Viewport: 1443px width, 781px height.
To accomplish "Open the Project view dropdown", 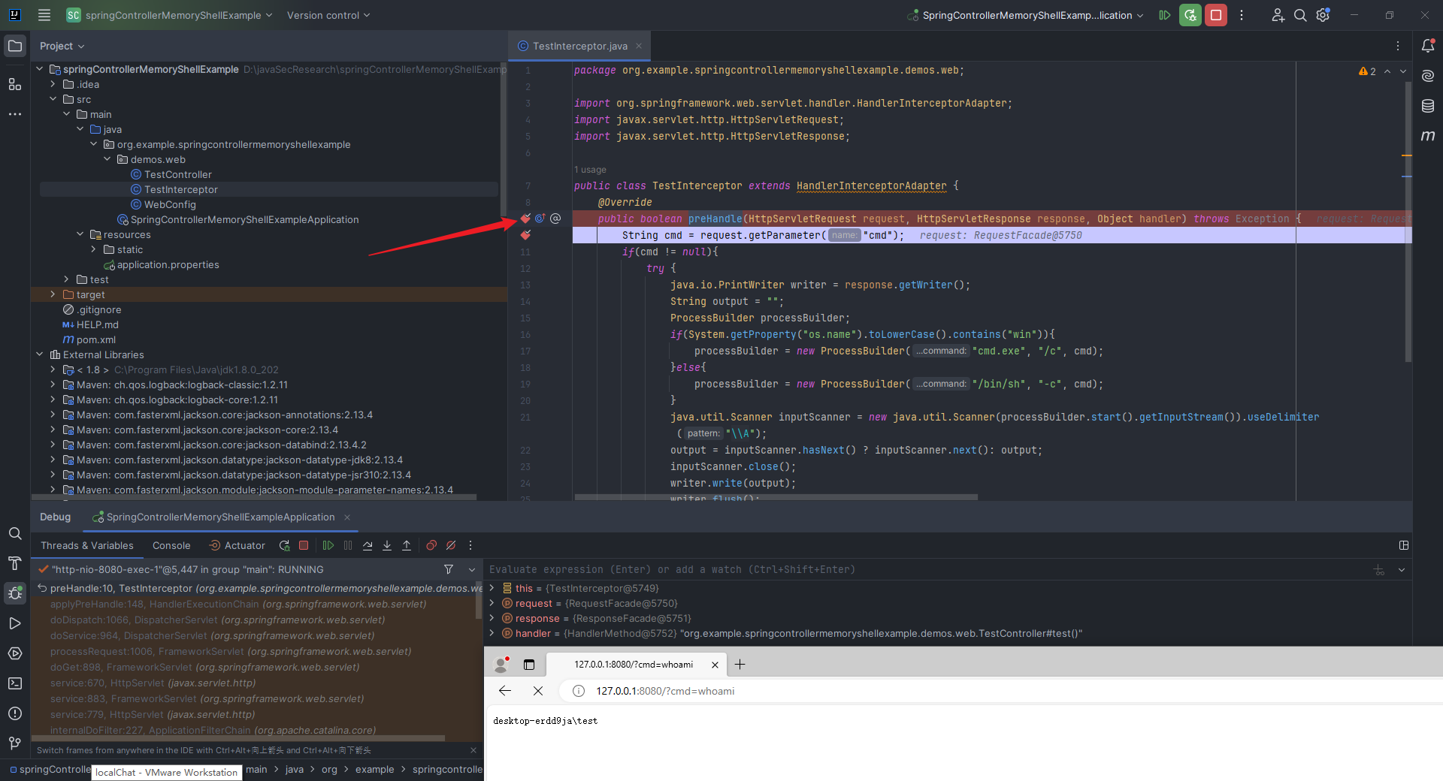I will point(62,46).
